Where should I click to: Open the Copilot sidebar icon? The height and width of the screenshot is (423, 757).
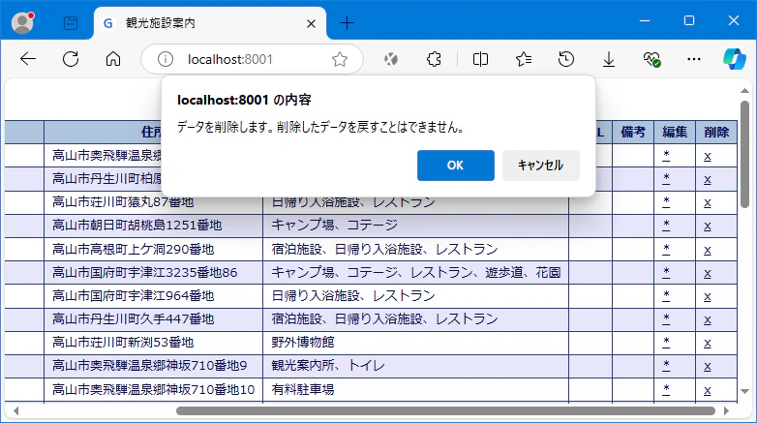(x=735, y=59)
